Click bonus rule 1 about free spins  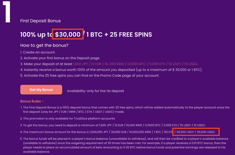point(125,110)
